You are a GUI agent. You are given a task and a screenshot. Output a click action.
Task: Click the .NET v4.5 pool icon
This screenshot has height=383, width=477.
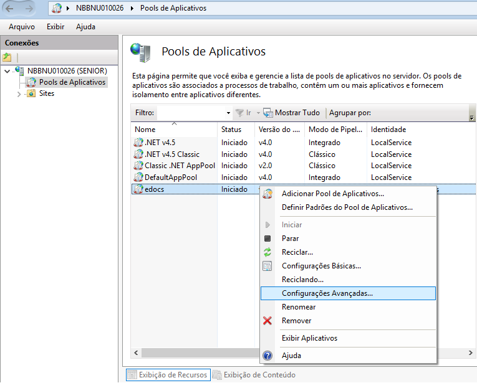click(138, 142)
